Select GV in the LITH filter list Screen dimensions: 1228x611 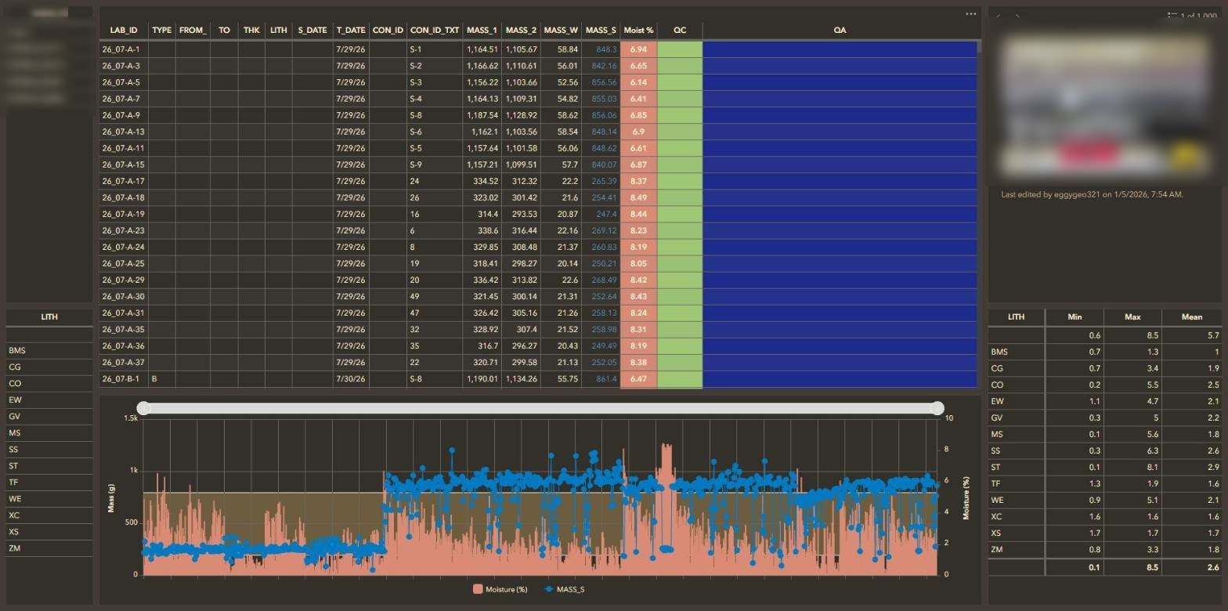click(49, 417)
